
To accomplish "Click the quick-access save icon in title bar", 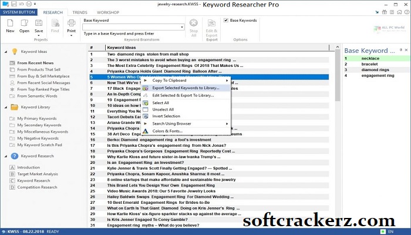I will click(14, 4).
